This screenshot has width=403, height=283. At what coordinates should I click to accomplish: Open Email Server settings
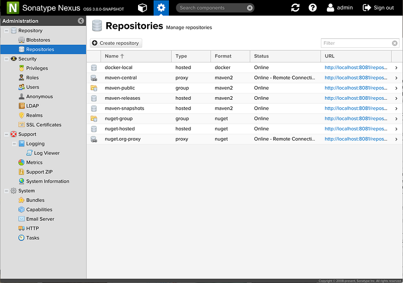click(40, 219)
